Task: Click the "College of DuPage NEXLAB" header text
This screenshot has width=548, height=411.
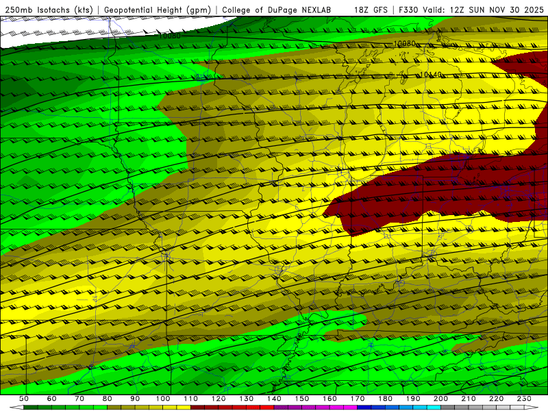Action: [x=277, y=10]
